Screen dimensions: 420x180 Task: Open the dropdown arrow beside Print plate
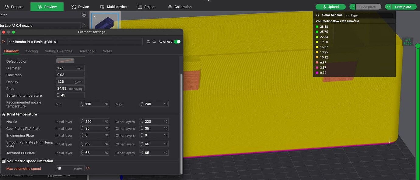(388, 7)
